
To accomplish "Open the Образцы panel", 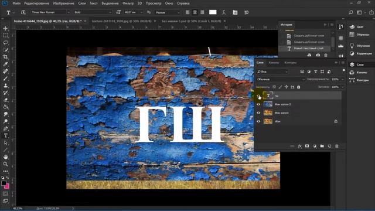I will pos(360,35).
